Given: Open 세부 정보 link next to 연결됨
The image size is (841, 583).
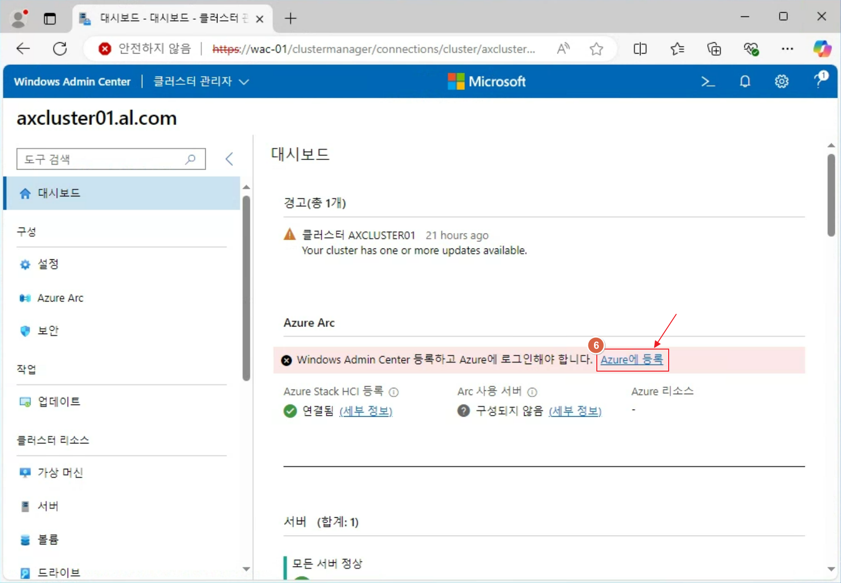Looking at the screenshot, I should (366, 411).
